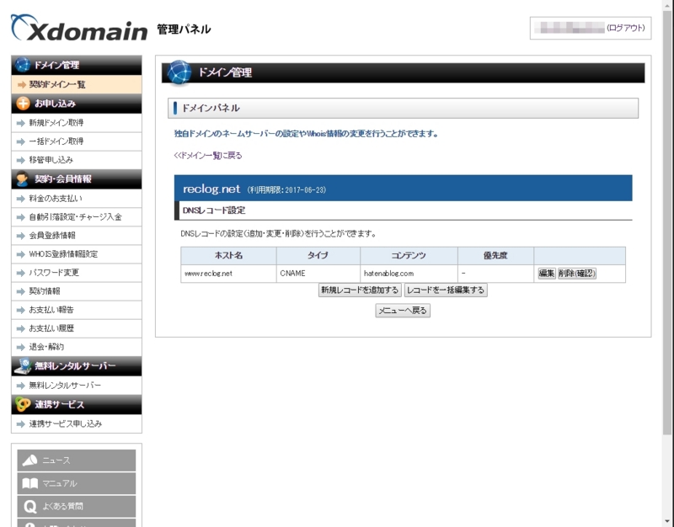The width and height of the screenshot is (674, 527).
Task: Click the <<ドメイン一覧に戻る link
Action: pos(207,156)
